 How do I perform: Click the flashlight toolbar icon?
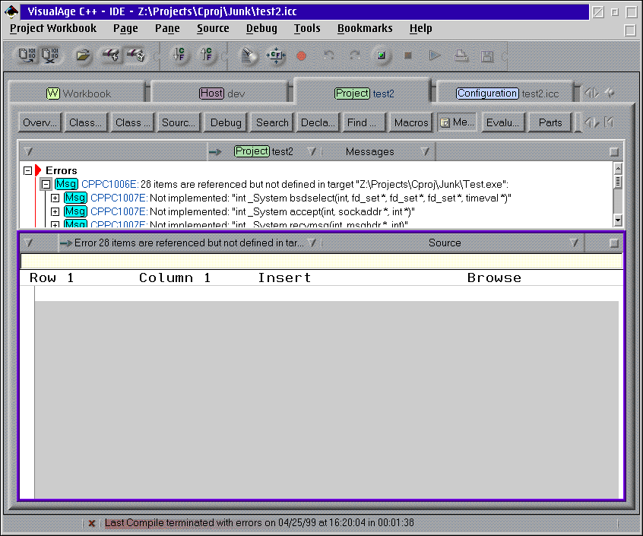(x=249, y=56)
